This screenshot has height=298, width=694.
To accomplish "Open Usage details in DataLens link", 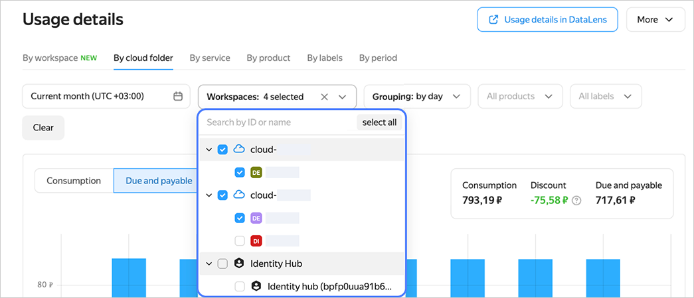I will [x=547, y=19].
